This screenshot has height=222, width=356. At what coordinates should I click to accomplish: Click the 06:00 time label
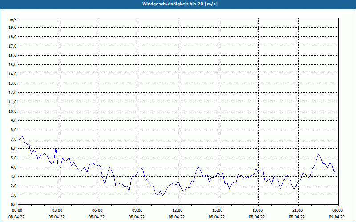[x=97, y=210]
